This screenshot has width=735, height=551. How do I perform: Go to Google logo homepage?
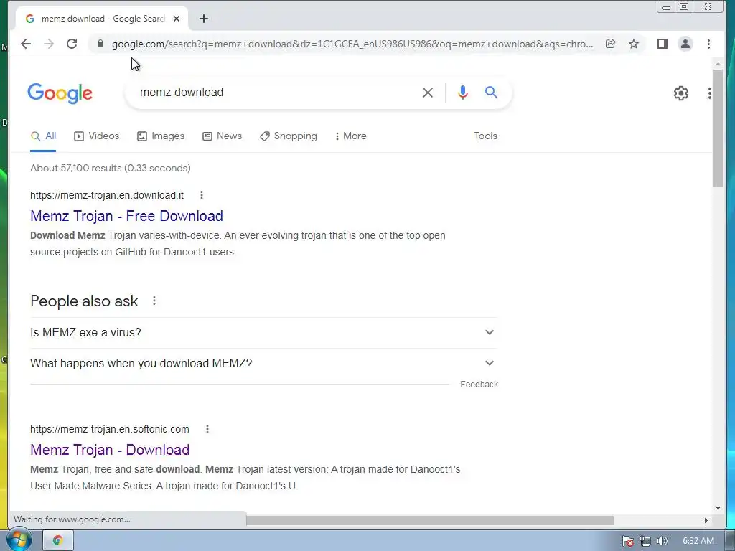[60, 94]
